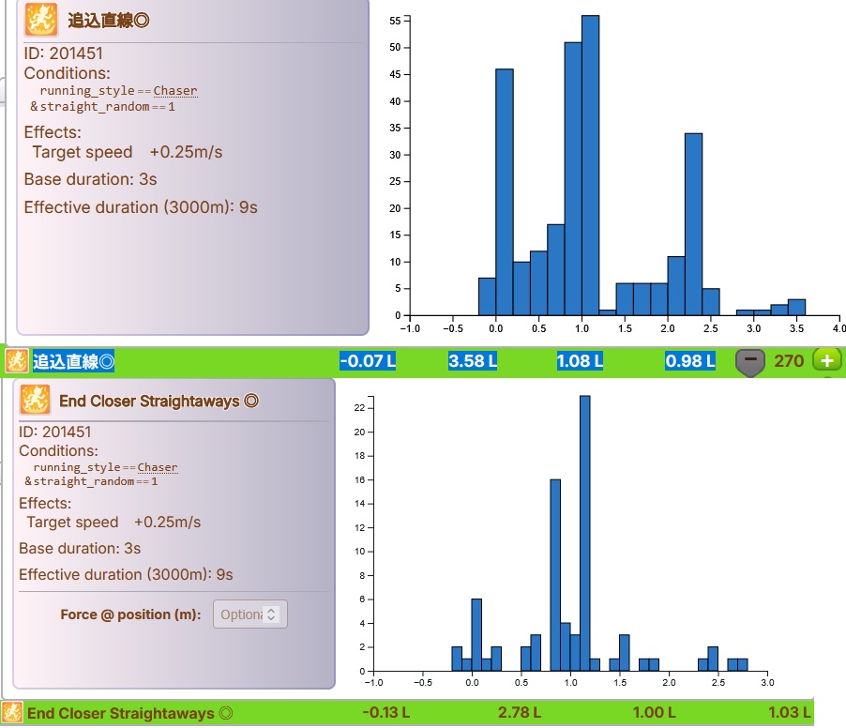This screenshot has width=846, height=728.
Task: Click the Effective duration (3000m): 9s text in upper card
Action: pyautogui.click(x=141, y=207)
